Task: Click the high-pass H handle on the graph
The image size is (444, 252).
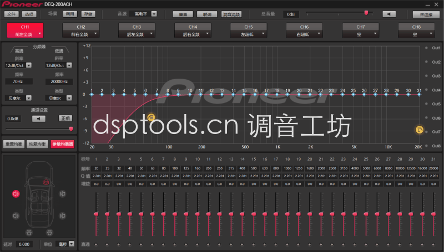Action: (x=152, y=117)
